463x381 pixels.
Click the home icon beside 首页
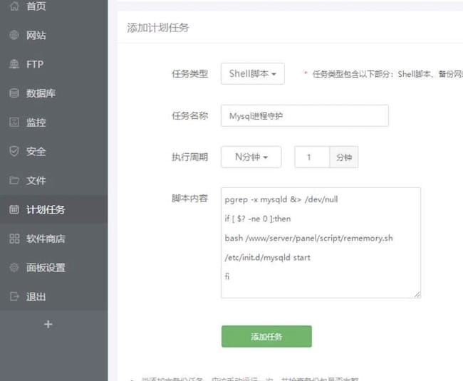(x=14, y=6)
